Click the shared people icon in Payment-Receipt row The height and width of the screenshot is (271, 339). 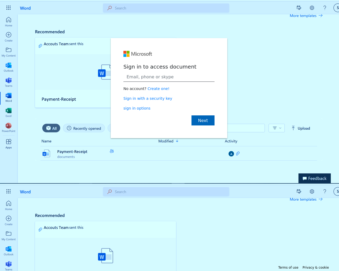pos(112,151)
